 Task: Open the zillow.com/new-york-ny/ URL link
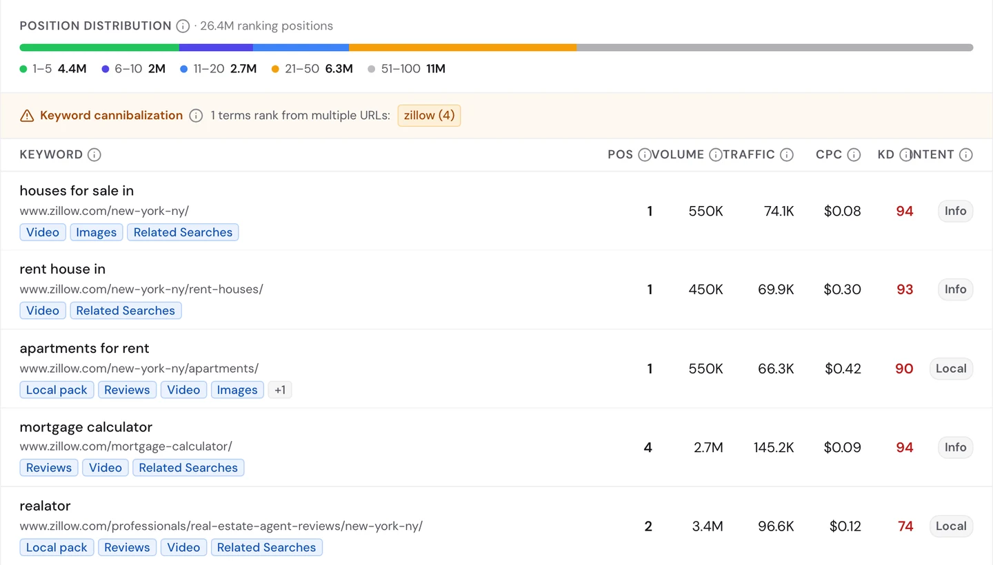tap(104, 212)
